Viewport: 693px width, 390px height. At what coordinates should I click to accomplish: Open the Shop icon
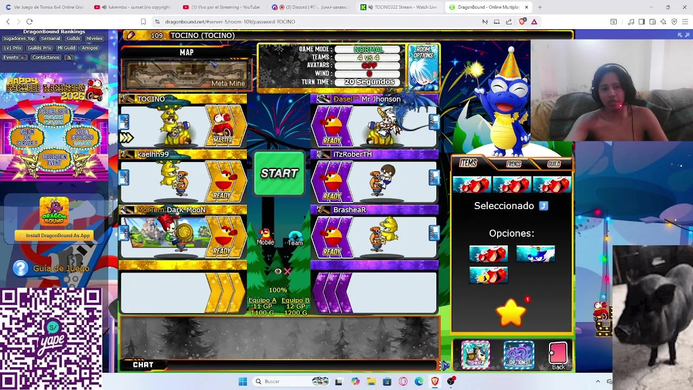(x=475, y=355)
